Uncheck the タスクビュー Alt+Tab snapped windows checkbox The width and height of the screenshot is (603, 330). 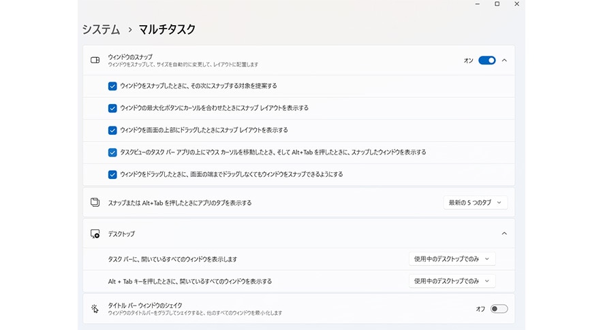tap(112, 152)
